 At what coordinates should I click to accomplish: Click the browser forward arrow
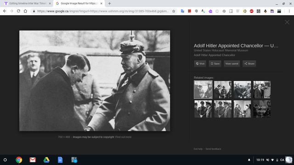(11, 11)
